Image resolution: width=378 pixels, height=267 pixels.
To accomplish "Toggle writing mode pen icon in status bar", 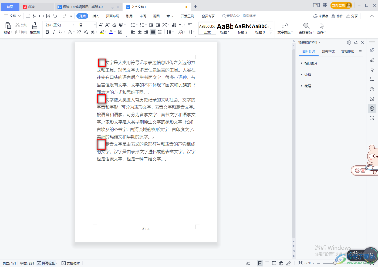I will pyautogui.click(x=288, y=263).
